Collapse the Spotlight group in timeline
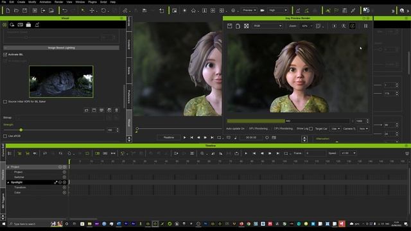The height and width of the screenshot is (231, 411). point(8,182)
